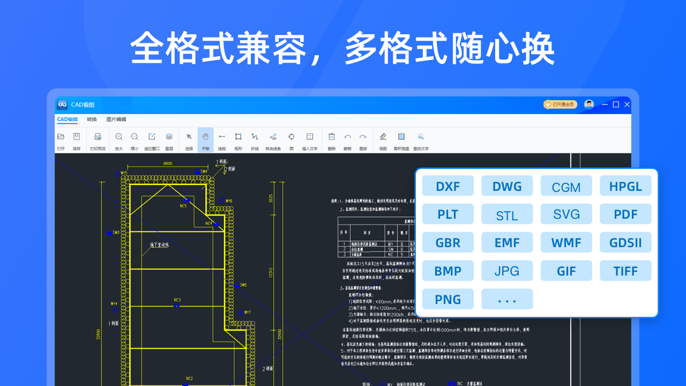The width and height of the screenshot is (686, 386).
Task: Activate the Select (选择) arrow tool
Action: [x=189, y=137]
